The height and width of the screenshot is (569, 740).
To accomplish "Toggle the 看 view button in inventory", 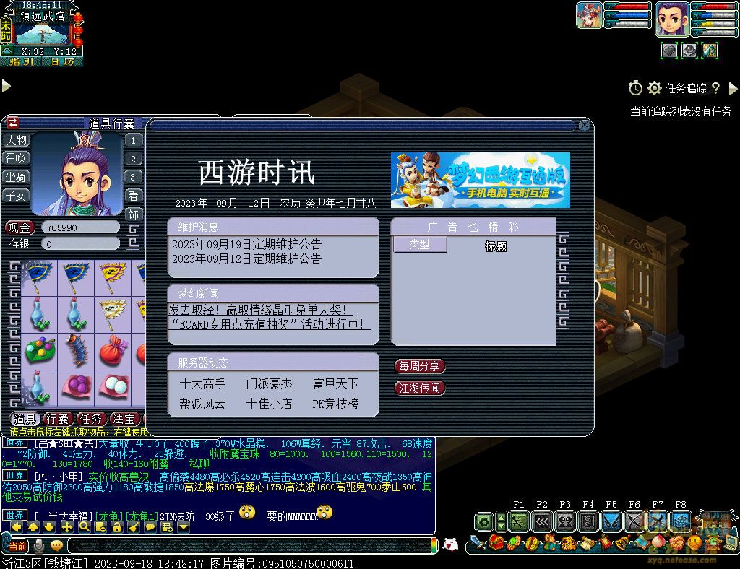I will (x=133, y=196).
